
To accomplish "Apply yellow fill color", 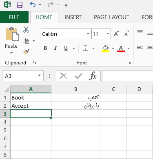I will point(105,49).
